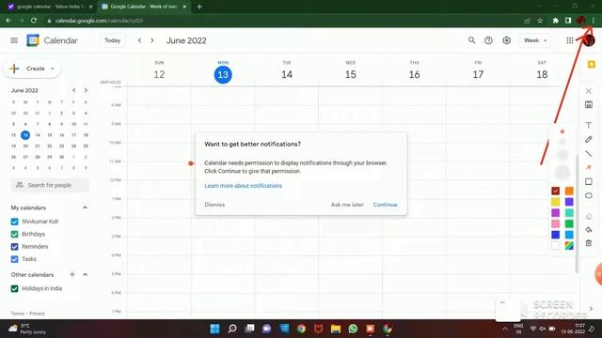Toggle the Tasks calendar checkbox
602x338 pixels.
(15, 259)
